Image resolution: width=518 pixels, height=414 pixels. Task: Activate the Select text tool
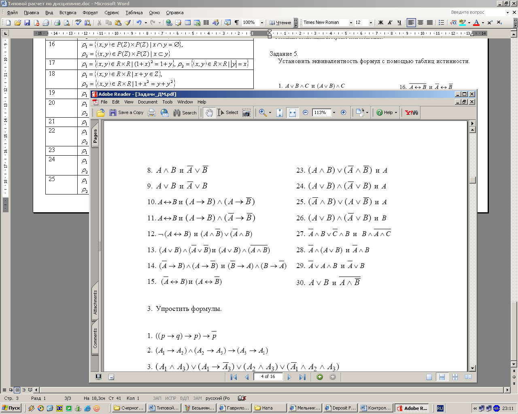coord(228,113)
